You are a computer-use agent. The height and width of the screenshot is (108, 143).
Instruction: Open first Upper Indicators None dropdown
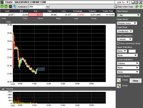pyautogui.click(x=122, y=51)
